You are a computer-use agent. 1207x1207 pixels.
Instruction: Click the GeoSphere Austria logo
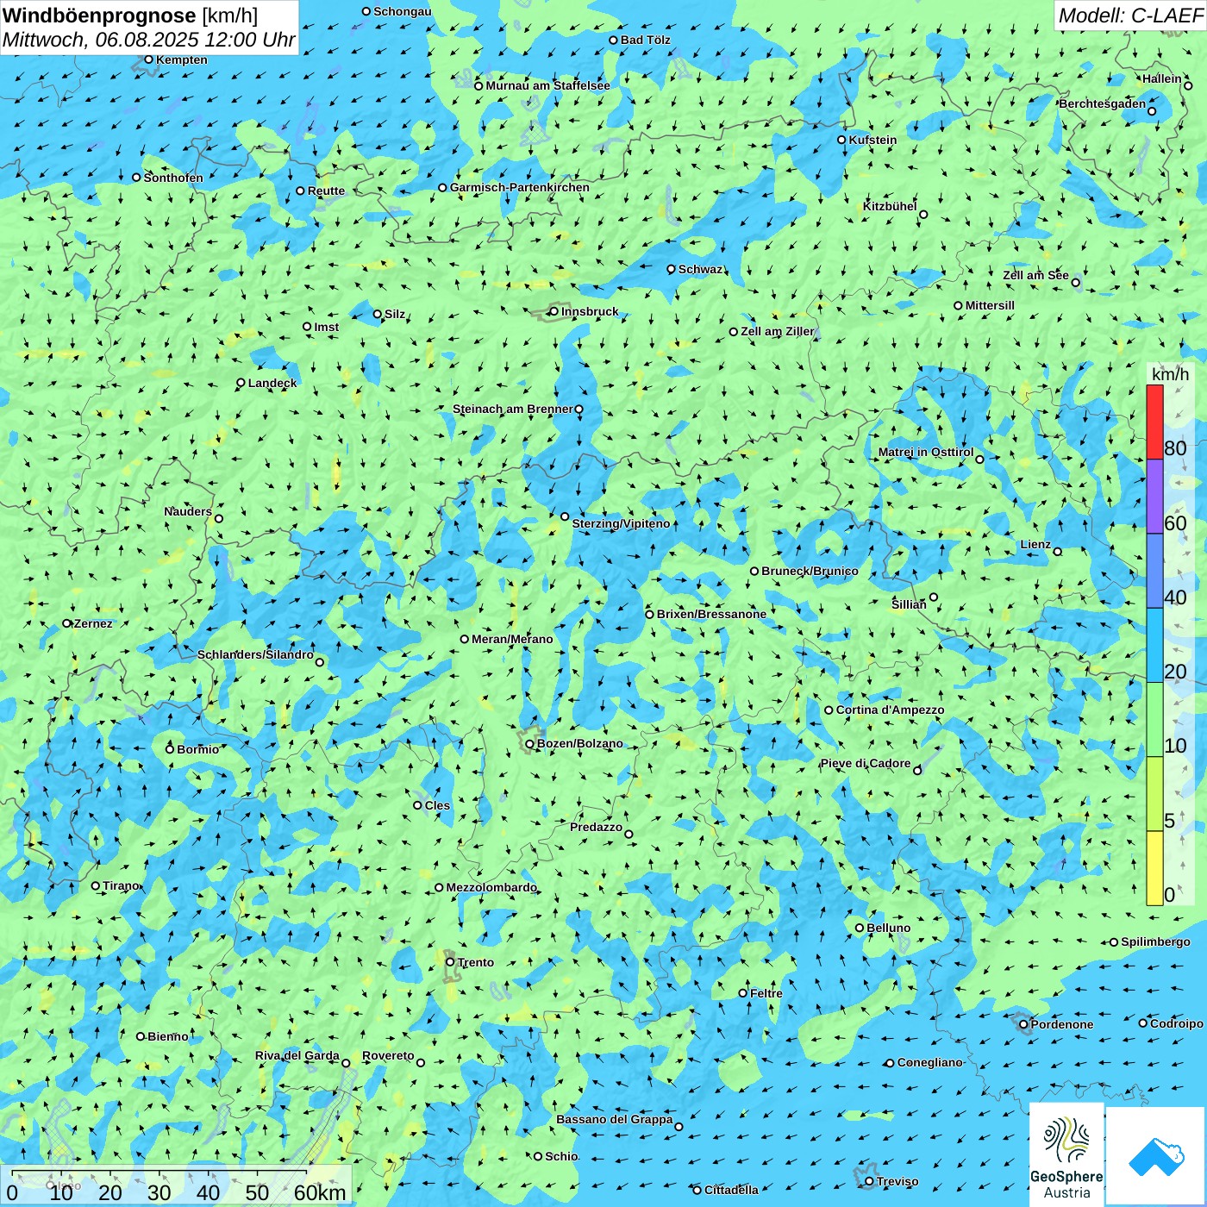click(1066, 1154)
